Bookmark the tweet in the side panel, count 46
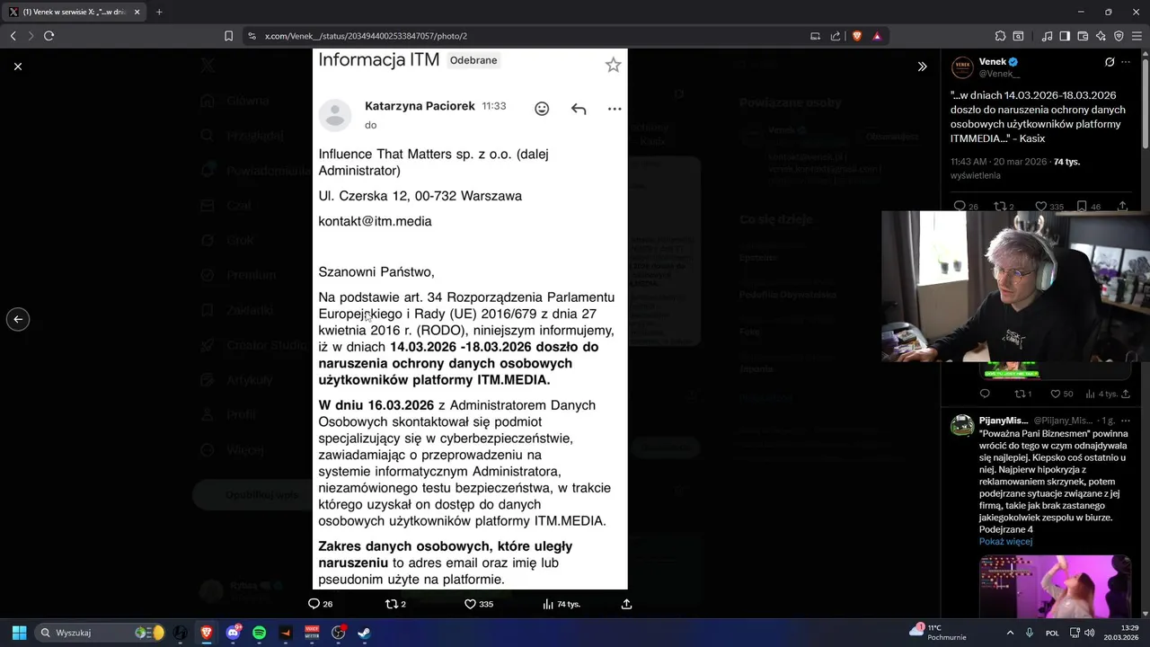The width and height of the screenshot is (1150, 647). click(x=1089, y=207)
